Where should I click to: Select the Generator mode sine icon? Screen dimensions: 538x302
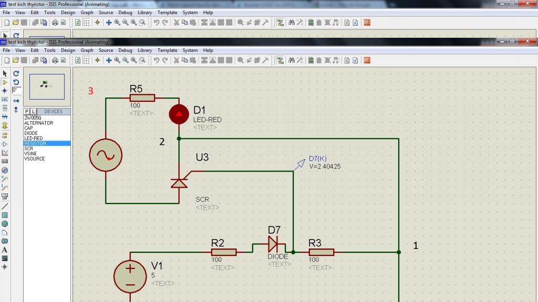(x=4, y=170)
